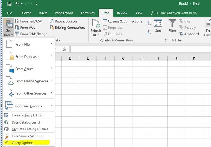Go to the Formulas tab
211x147 pixels.
(x=87, y=13)
